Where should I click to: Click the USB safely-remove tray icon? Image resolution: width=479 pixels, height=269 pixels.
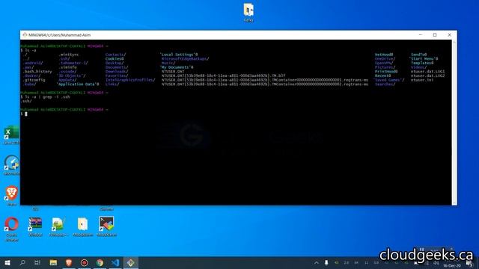point(326,262)
